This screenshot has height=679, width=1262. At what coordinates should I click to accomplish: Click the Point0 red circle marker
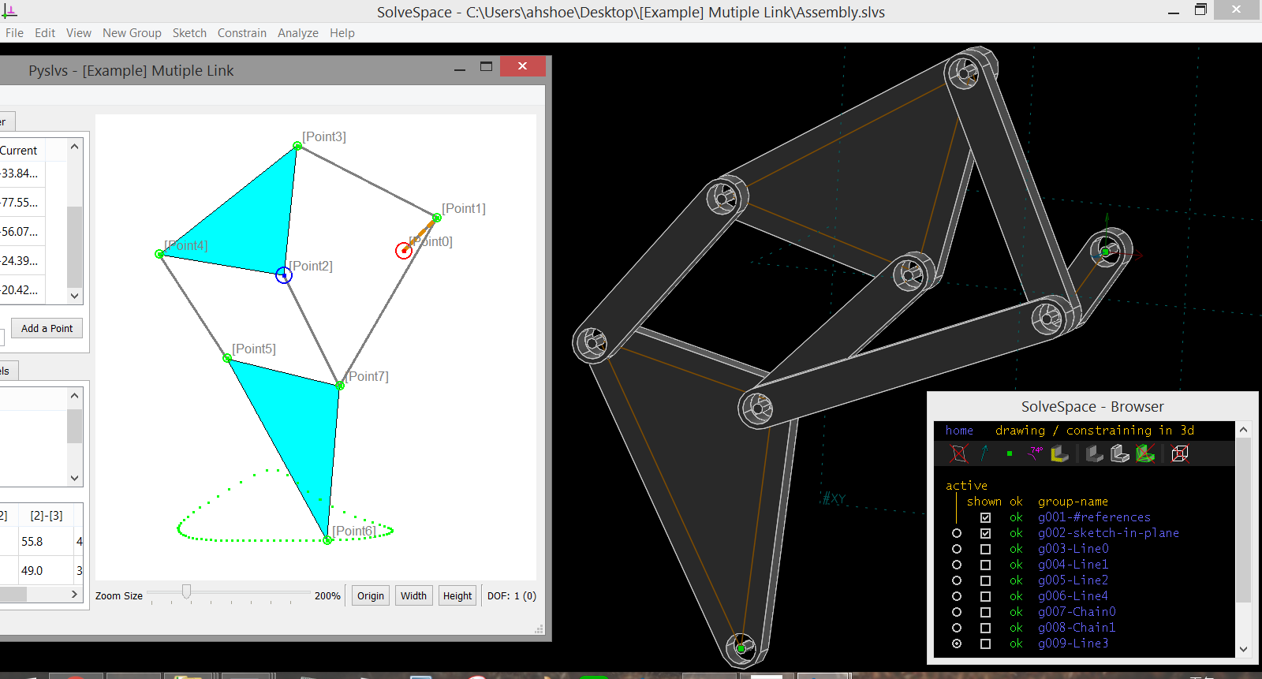click(x=404, y=251)
